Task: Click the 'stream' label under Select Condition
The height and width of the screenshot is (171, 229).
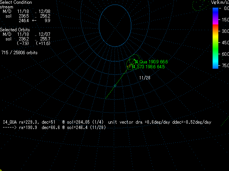Action: [6, 7]
